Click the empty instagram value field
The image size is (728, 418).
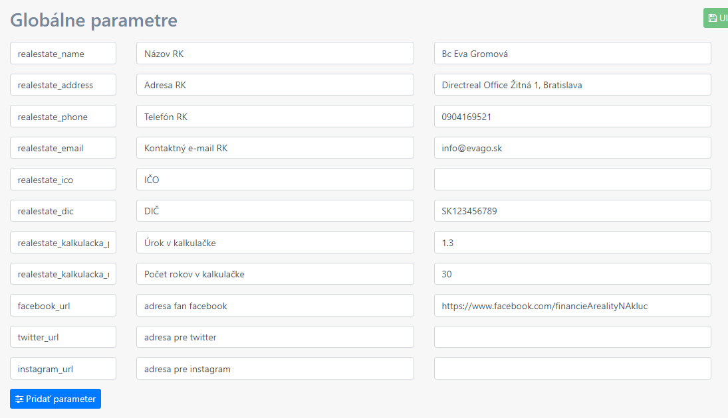(x=572, y=368)
